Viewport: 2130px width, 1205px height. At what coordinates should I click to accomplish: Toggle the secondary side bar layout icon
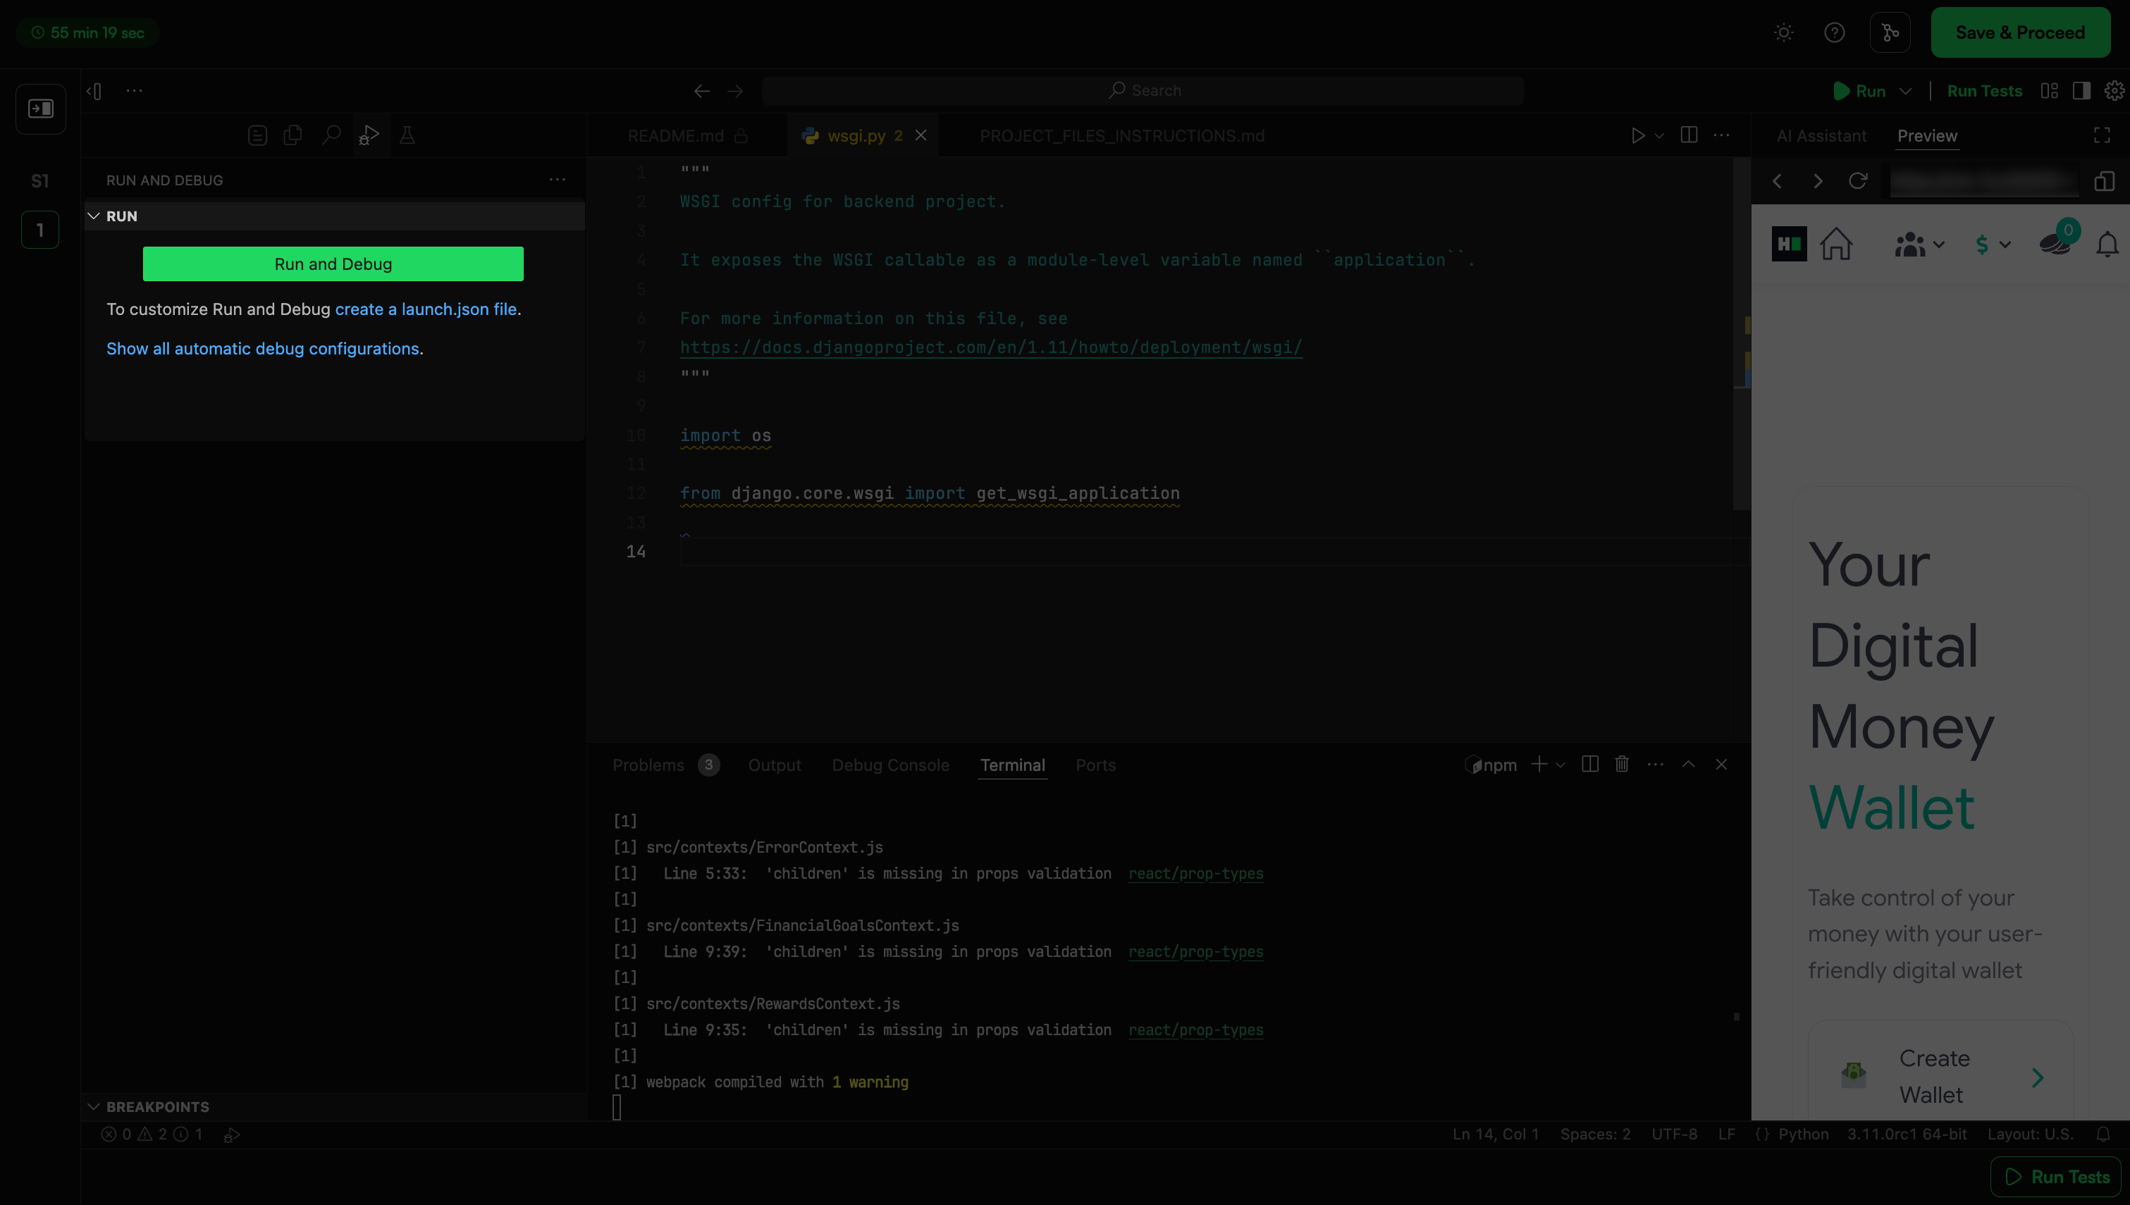pos(2081,91)
